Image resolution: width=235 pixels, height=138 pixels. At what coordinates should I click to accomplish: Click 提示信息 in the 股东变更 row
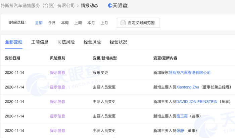(x=57, y=73)
